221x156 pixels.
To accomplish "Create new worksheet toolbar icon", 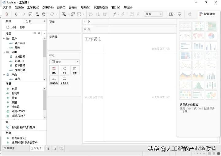I will pos(64,14).
